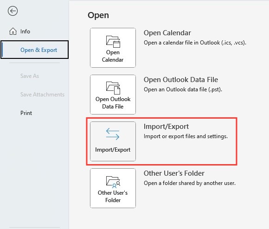The width and height of the screenshot is (269, 229).
Task: Choose Save Attachments in the sidebar
Action: pos(42,95)
